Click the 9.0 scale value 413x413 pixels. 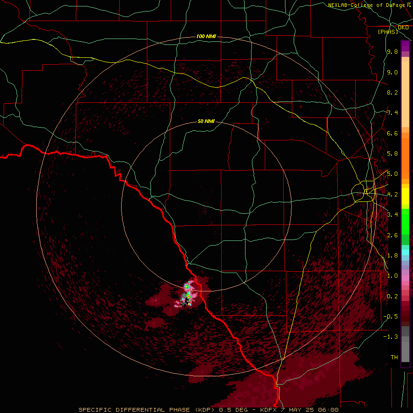[392, 73]
